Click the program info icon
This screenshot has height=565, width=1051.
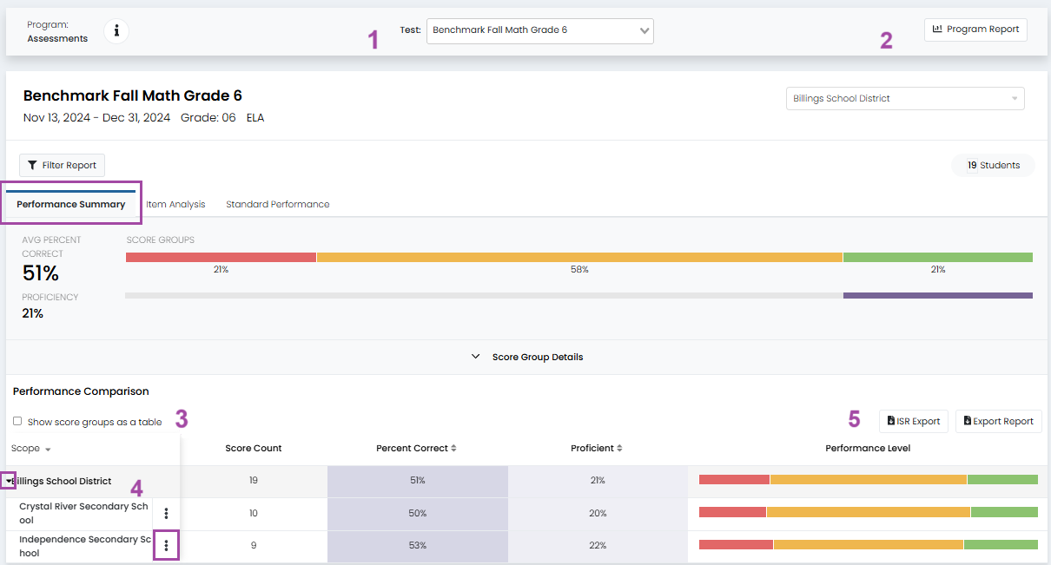[116, 31]
